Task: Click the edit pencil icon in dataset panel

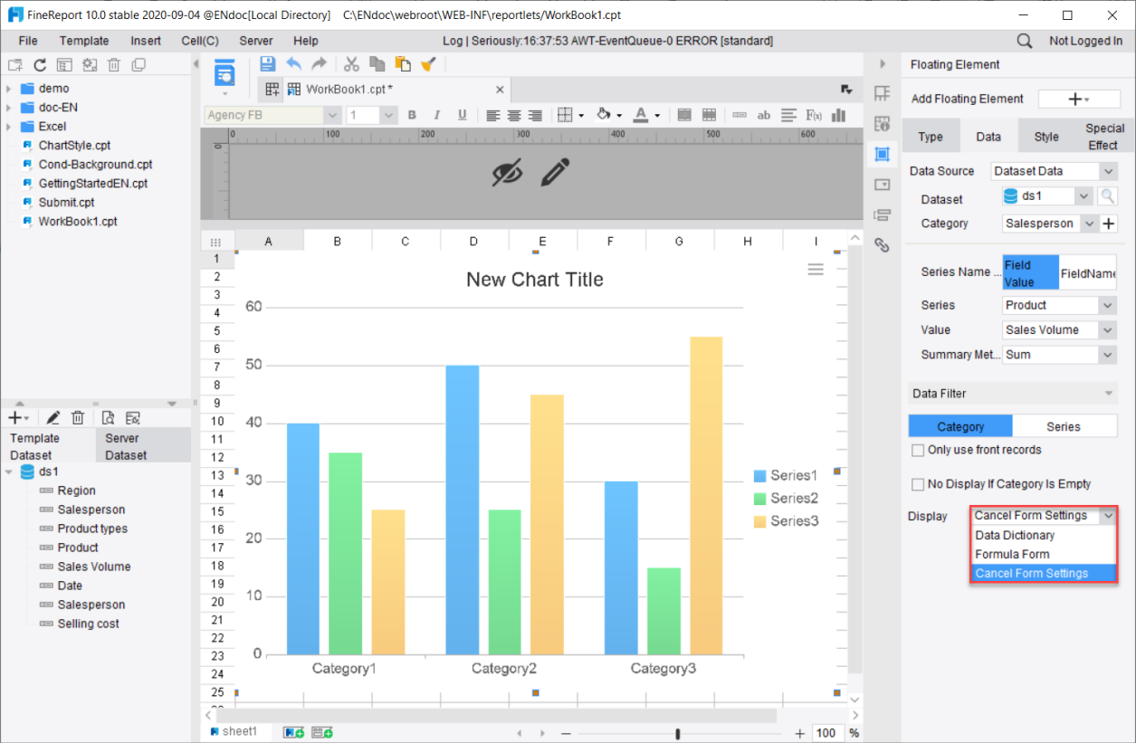Action: 53,417
